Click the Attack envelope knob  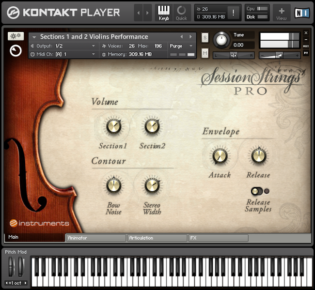click(x=220, y=156)
